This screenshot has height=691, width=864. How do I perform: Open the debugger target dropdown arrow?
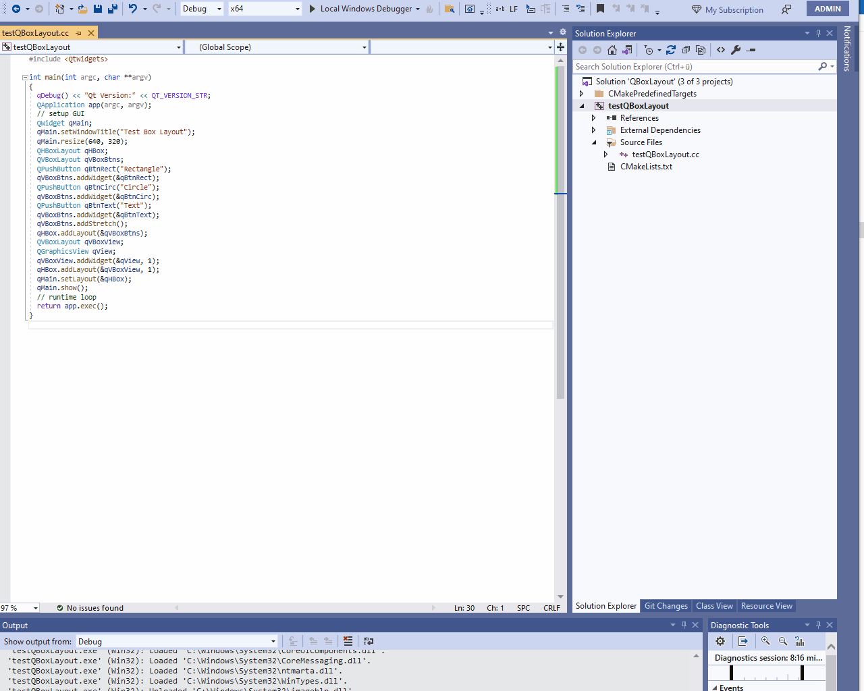pos(418,9)
